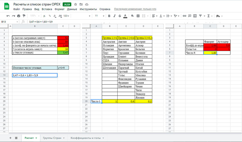Click the Ру input tools icon

[x=218, y=16]
